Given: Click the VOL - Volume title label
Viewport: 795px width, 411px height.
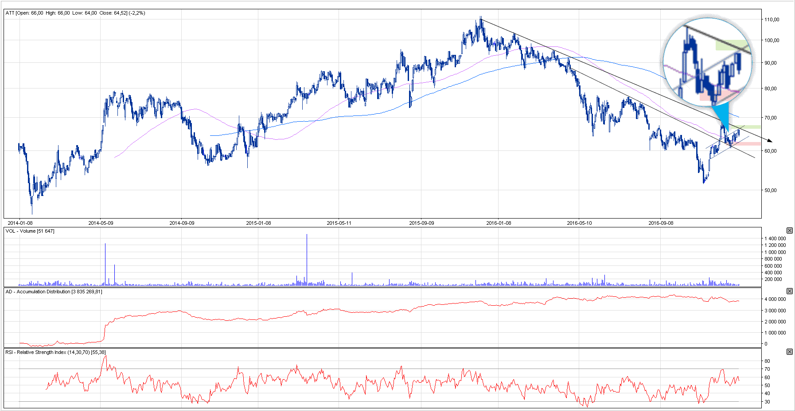Looking at the screenshot, I should point(30,231).
